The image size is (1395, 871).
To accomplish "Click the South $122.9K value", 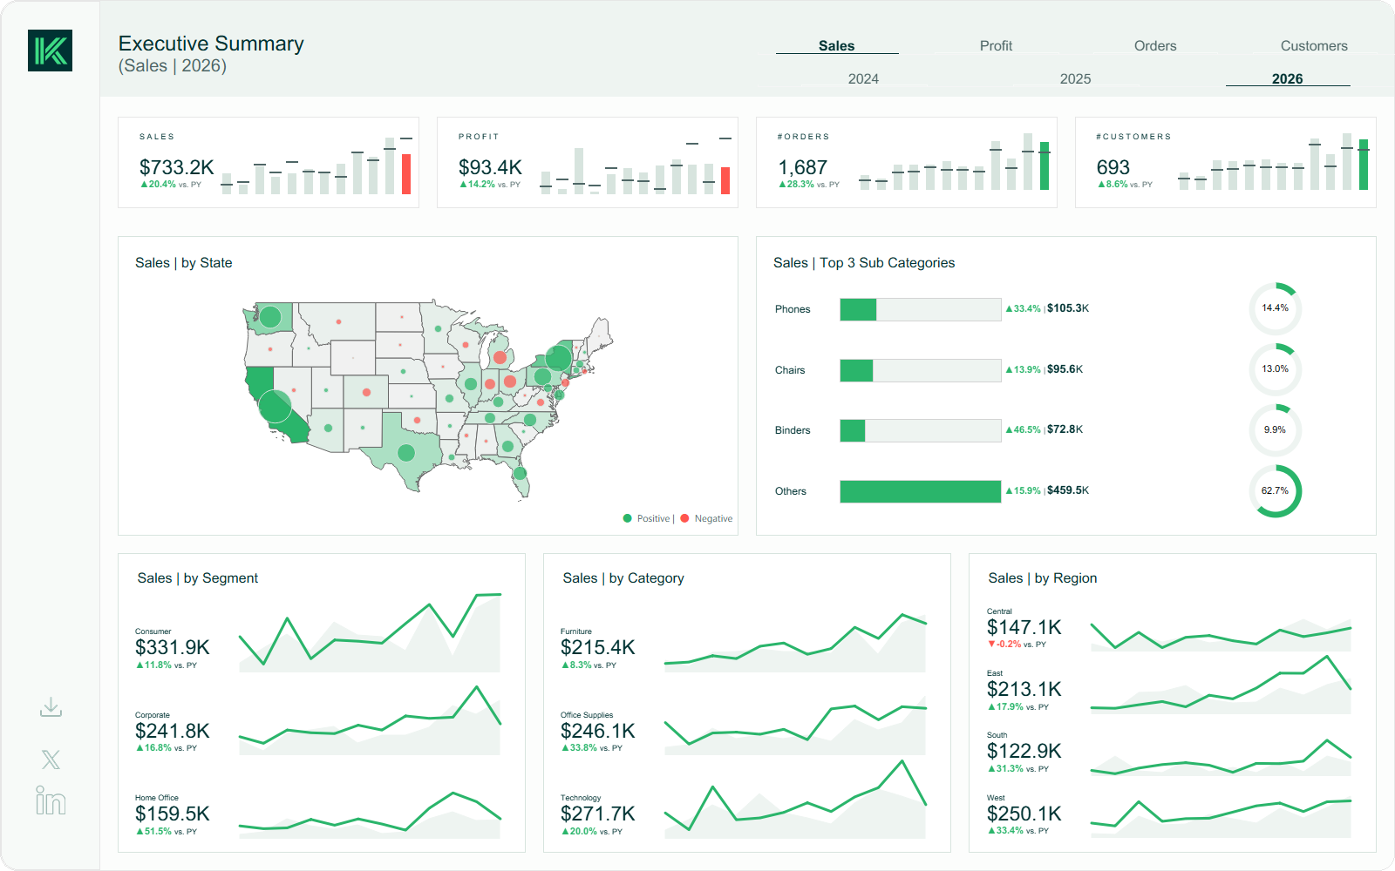I will click(1024, 751).
